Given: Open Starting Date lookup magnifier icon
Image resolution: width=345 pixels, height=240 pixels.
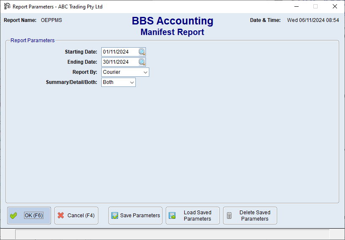Looking at the screenshot, I should 142,52.
